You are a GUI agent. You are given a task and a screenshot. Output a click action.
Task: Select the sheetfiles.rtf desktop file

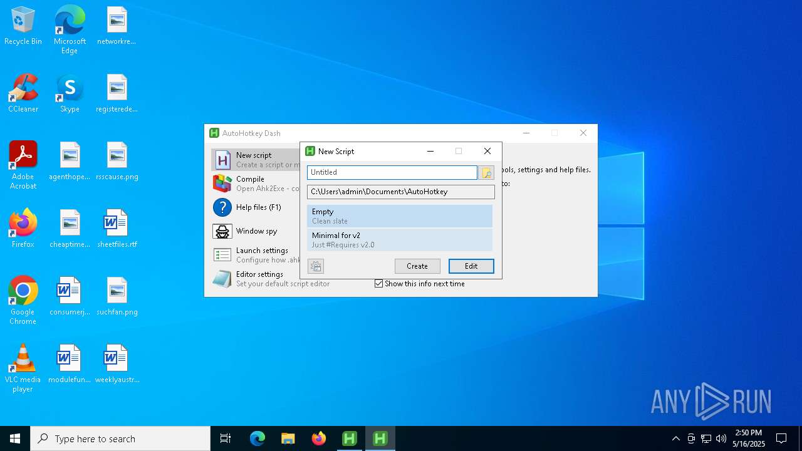(x=117, y=229)
